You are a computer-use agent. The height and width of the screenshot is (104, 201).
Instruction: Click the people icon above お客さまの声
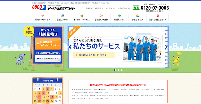click(137, 16)
